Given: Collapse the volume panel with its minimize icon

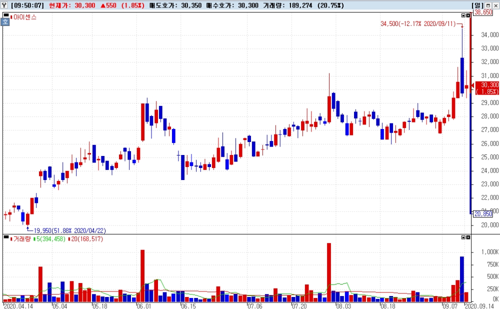Looking at the screenshot, I should click(463, 237).
